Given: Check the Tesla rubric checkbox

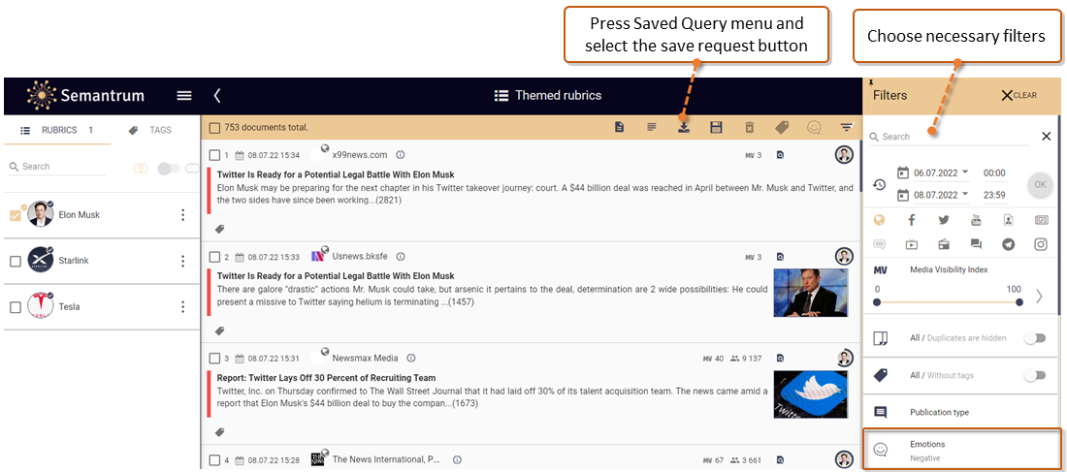Looking at the screenshot, I should pyautogui.click(x=15, y=307).
